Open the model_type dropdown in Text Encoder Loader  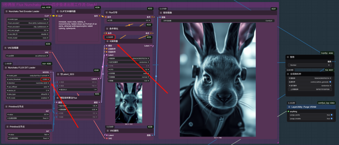[28, 19]
